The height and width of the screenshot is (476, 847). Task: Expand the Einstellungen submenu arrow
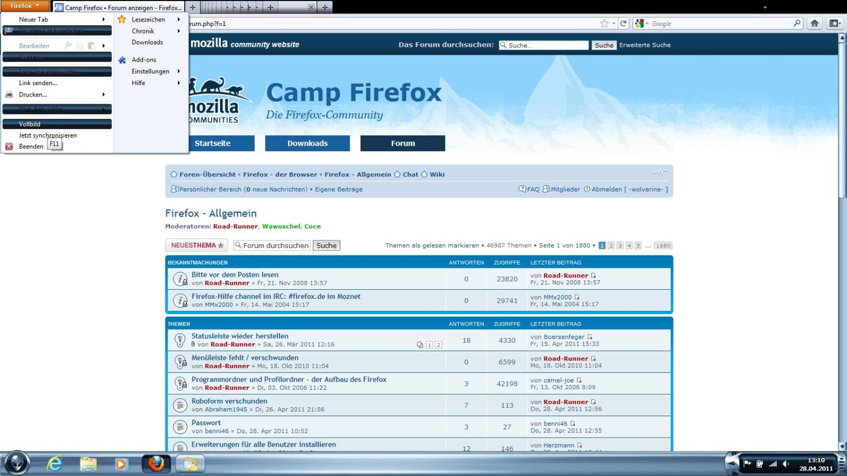pos(178,71)
